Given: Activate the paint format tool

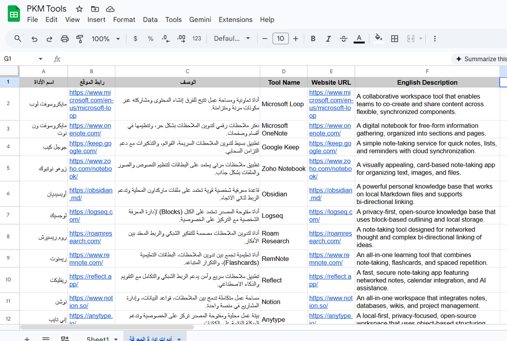Looking at the screenshot, I should 79,39.
